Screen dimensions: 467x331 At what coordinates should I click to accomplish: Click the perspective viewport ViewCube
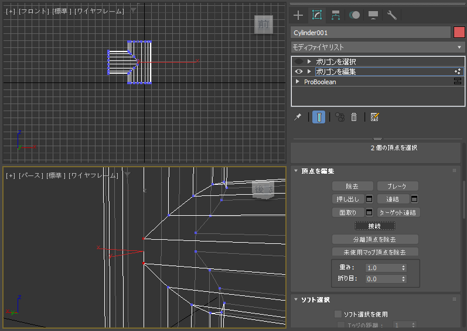point(263,189)
